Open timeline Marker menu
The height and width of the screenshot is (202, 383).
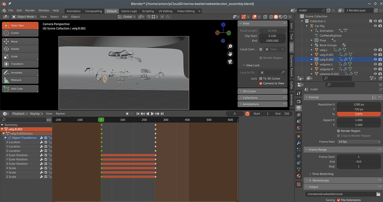coord(60,114)
